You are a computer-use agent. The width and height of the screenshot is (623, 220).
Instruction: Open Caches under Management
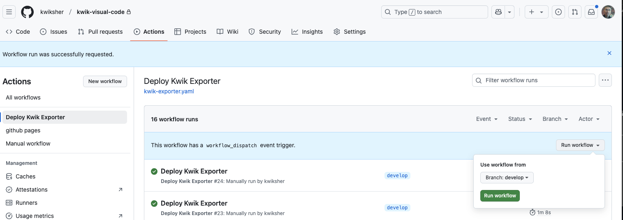pos(65,176)
